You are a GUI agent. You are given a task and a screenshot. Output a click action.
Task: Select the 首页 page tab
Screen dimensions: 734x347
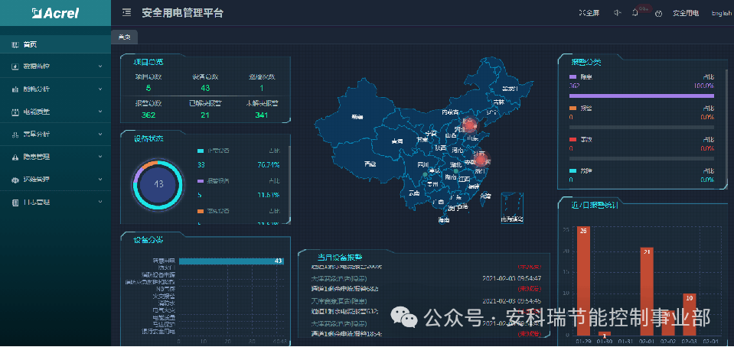(x=125, y=37)
